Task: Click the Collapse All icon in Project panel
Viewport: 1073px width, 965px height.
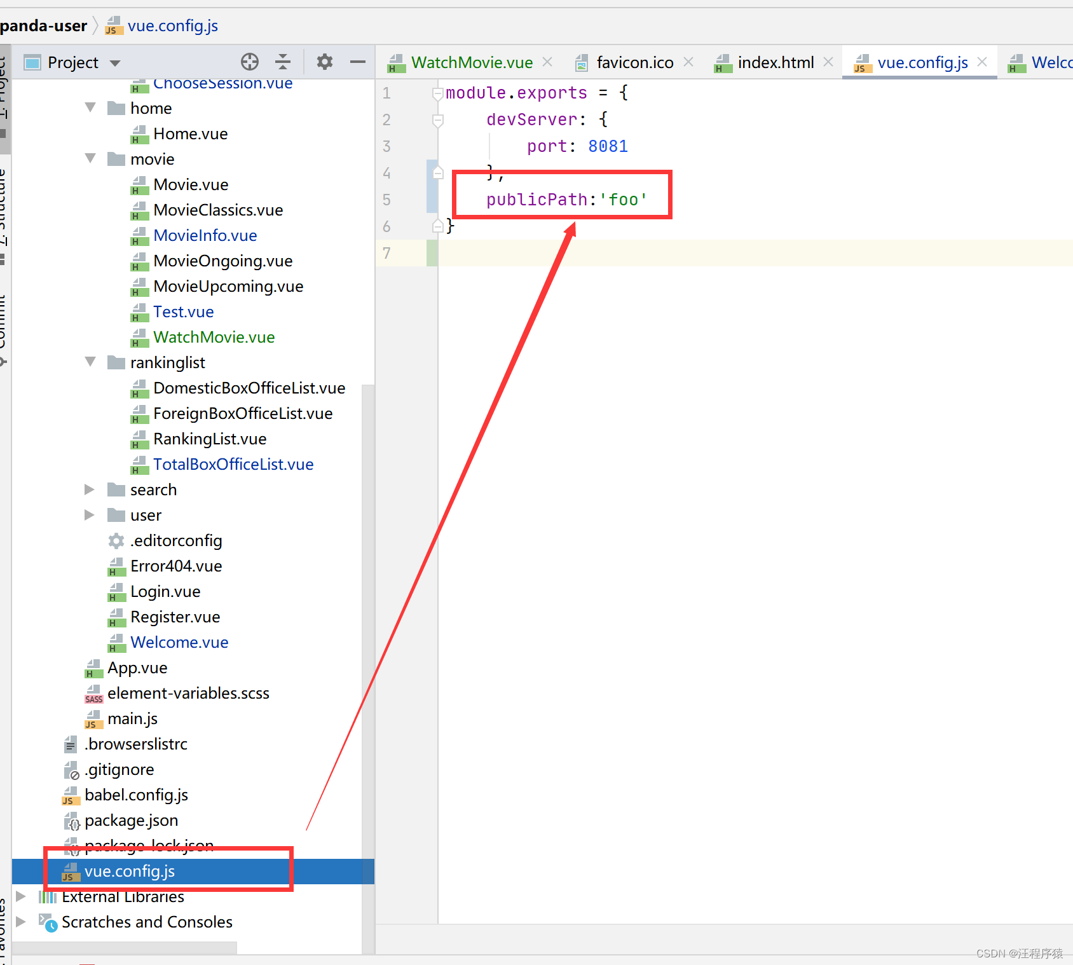Action: coord(283,62)
